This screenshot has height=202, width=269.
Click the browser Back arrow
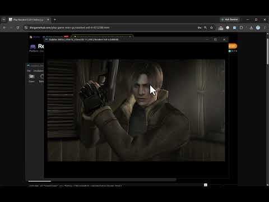click(x=4, y=27)
